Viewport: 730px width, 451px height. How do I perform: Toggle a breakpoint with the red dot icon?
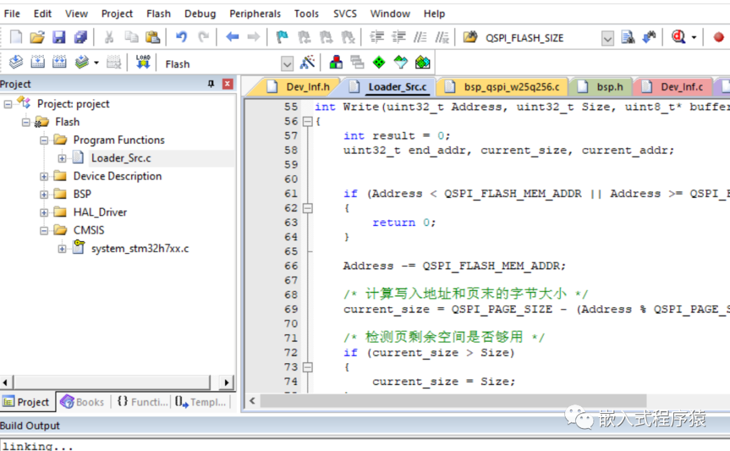718,37
